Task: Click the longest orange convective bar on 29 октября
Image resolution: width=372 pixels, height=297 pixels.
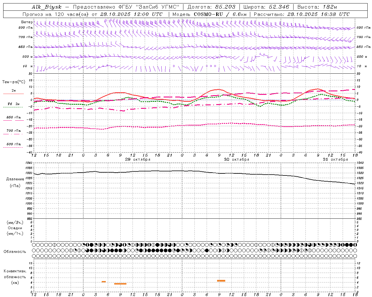Action: [x=120, y=284]
